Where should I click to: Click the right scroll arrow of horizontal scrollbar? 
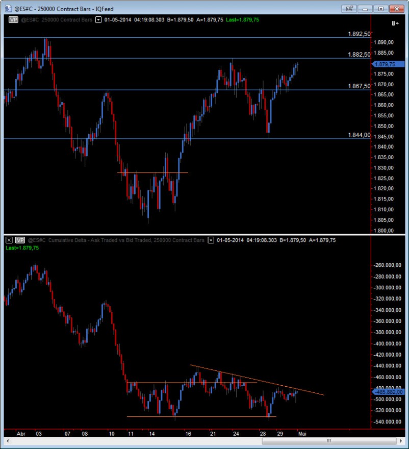pyautogui.click(x=401, y=441)
